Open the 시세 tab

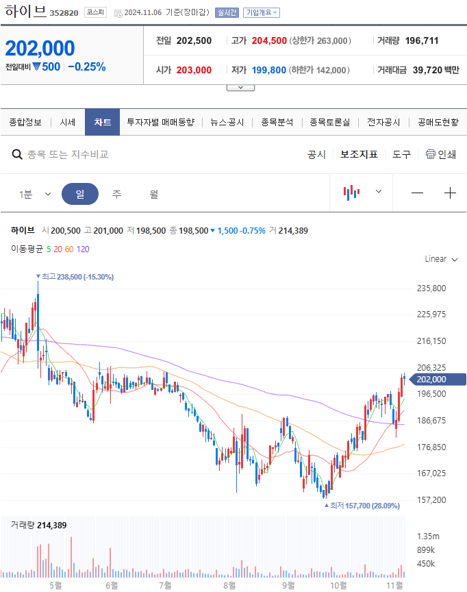coord(68,122)
